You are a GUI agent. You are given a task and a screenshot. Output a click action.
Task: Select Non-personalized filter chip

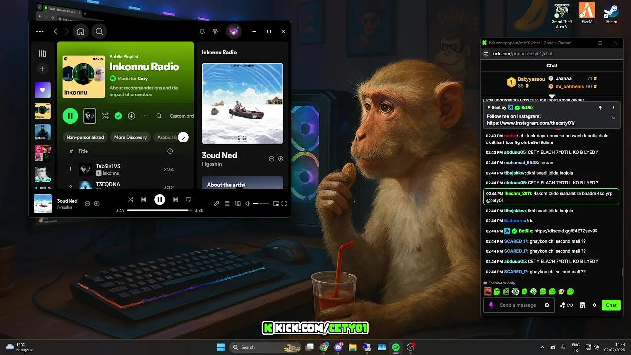click(x=85, y=137)
